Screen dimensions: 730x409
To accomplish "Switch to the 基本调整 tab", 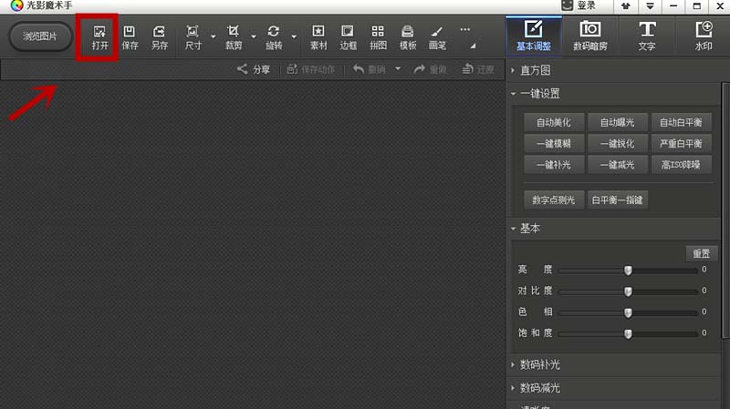I will 534,36.
